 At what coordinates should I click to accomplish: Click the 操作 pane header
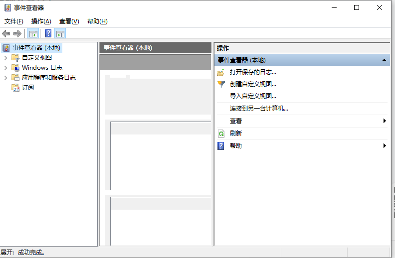tap(302, 48)
